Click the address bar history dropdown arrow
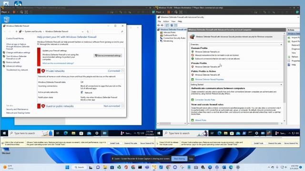The image size is (305, 171). [82, 31]
